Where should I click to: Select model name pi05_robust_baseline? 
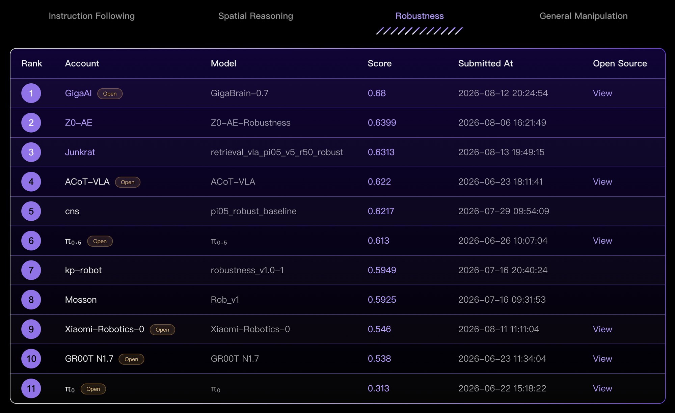(x=253, y=211)
